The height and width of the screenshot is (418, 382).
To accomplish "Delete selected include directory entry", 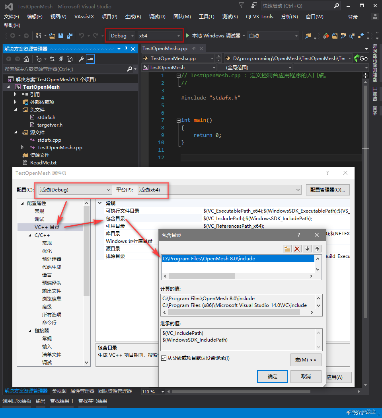I will pyautogui.click(x=297, y=248).
